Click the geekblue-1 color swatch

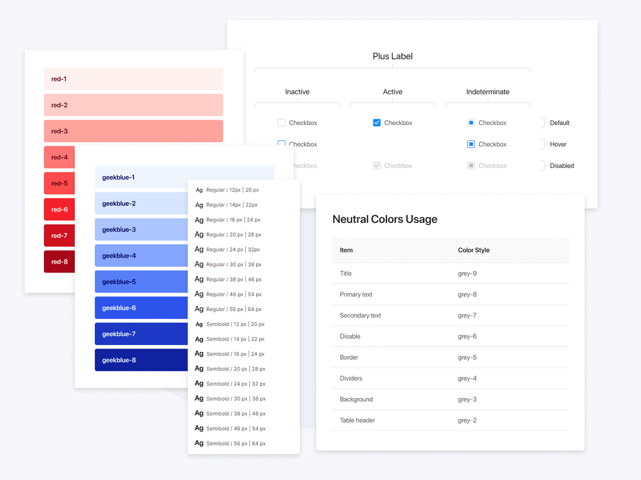point(141,177)
